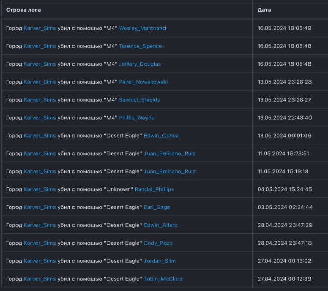The width and height of the screenshot is (328, 291).
Task: Click the Tobin_McClure link
Action: point(163,279)
